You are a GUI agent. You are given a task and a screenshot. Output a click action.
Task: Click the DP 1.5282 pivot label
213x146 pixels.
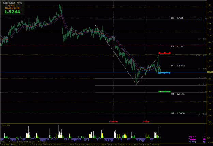tap(178, 66)
